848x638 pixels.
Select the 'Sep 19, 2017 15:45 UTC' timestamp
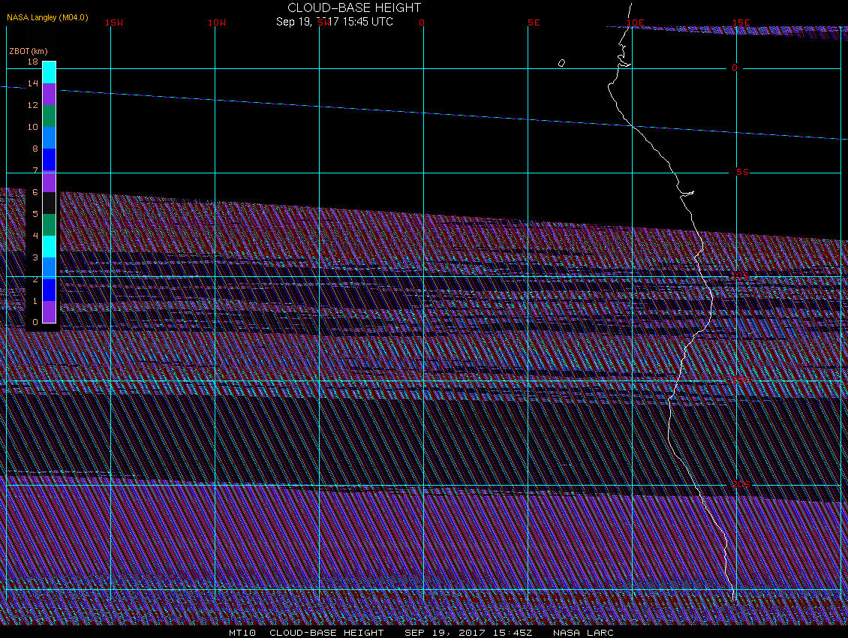click(x=334, y=22)
